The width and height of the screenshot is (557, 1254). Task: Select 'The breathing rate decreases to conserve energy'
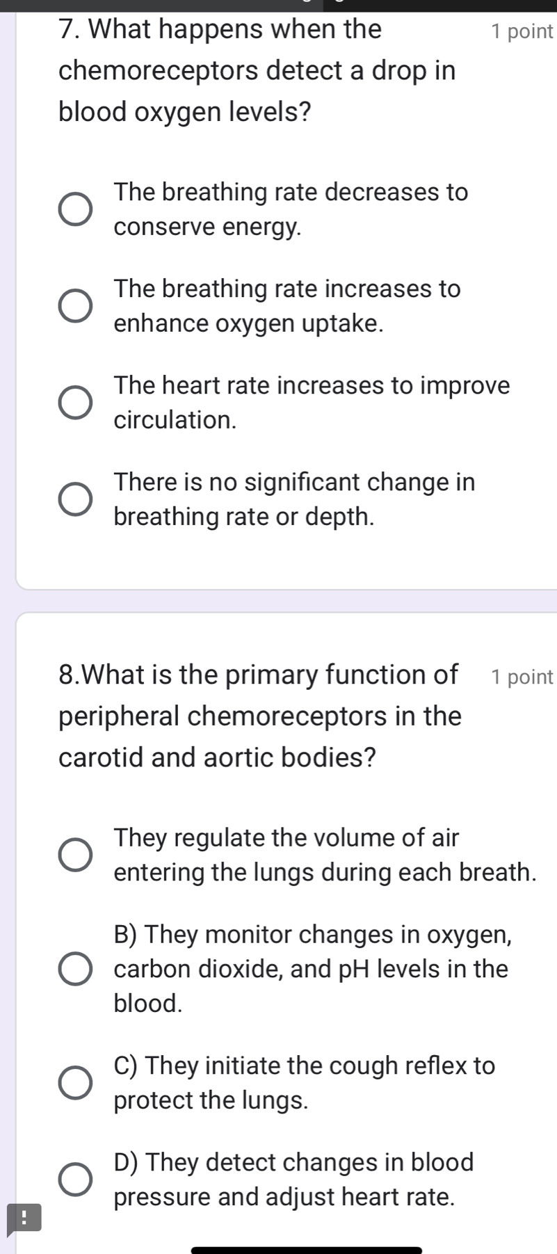(74, 209)
